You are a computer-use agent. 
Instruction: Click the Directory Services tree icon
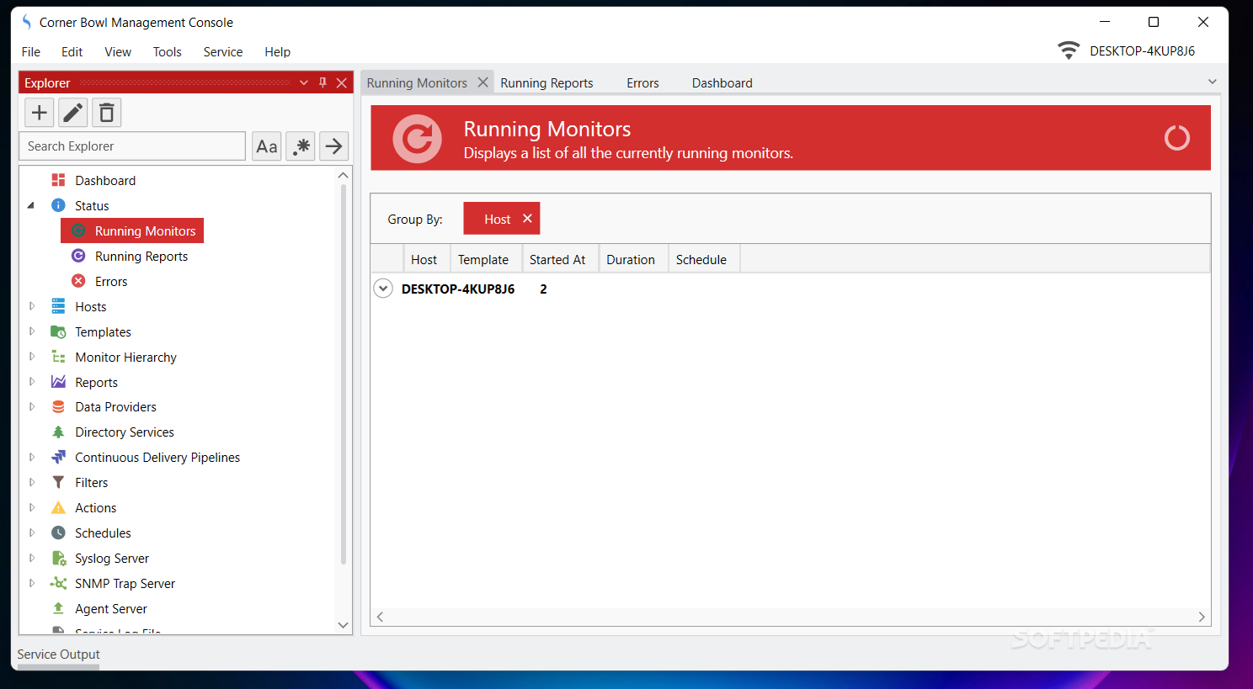pos(58,432)
